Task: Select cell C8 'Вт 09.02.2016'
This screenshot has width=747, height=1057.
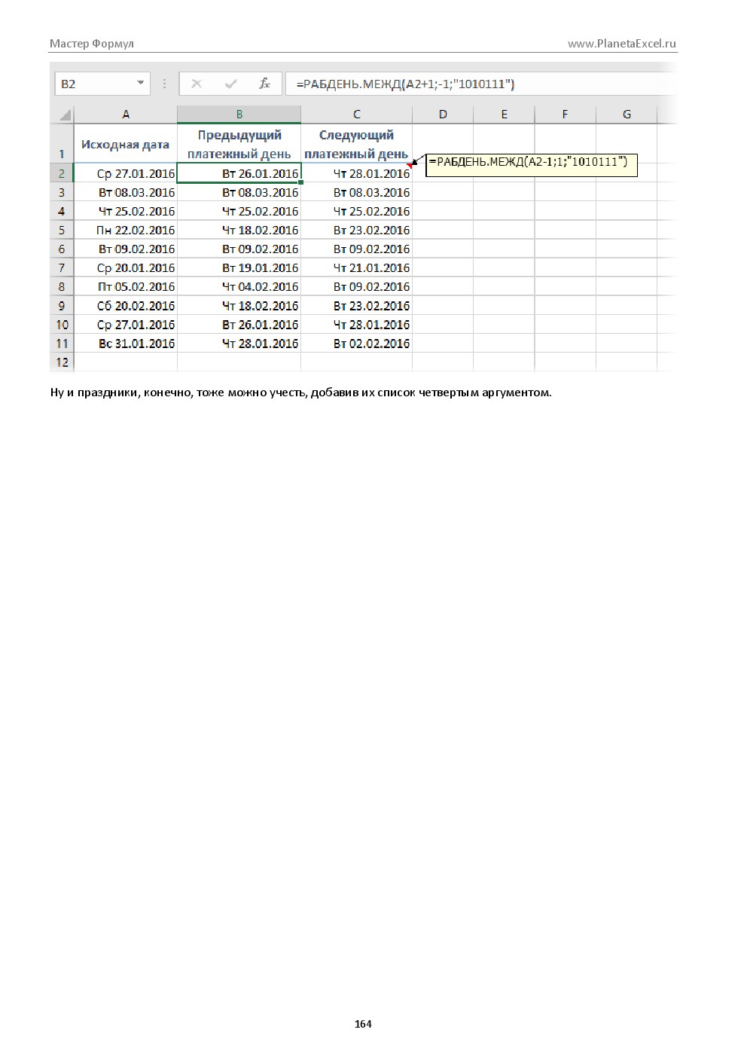Action: (356, 286)
